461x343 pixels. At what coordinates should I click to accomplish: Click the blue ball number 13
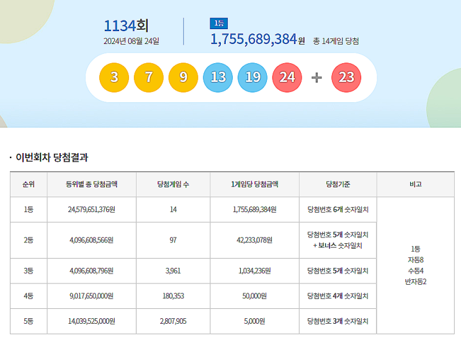pyautogui.click(x=218, y=78)
